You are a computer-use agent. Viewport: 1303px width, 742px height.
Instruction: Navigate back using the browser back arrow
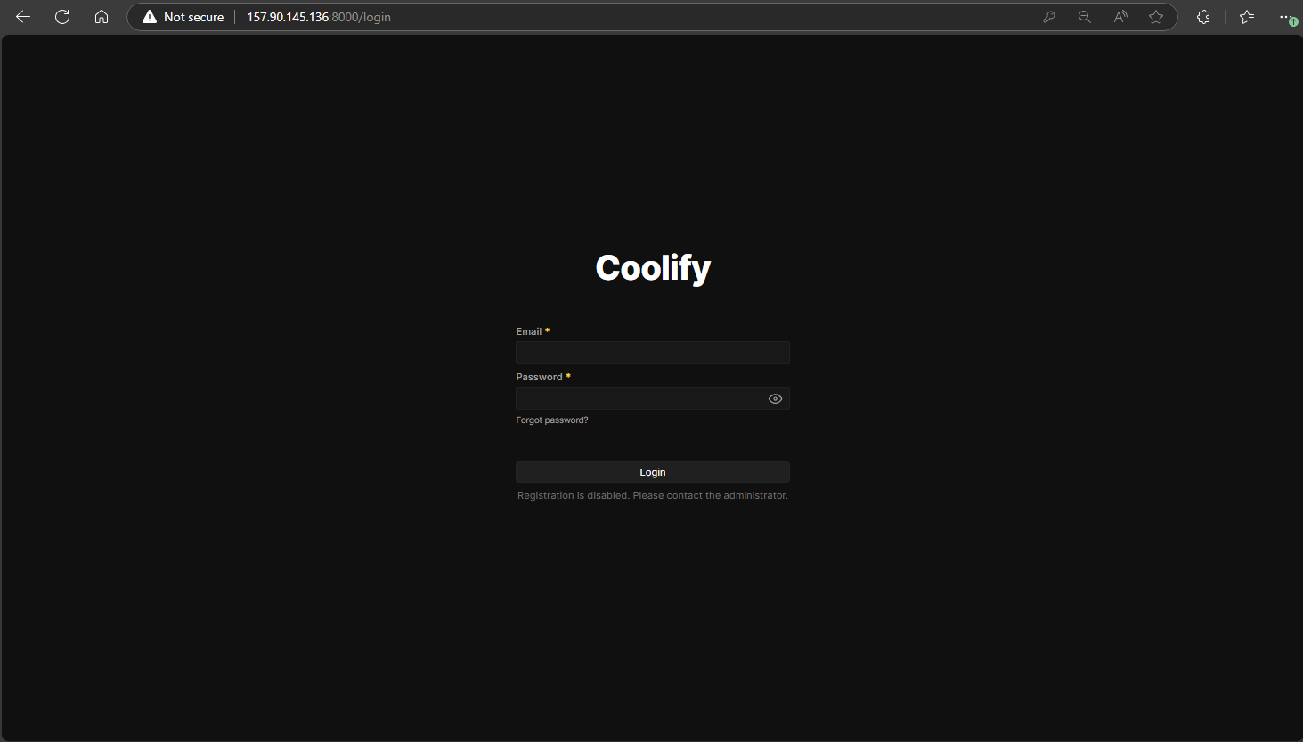22,17
